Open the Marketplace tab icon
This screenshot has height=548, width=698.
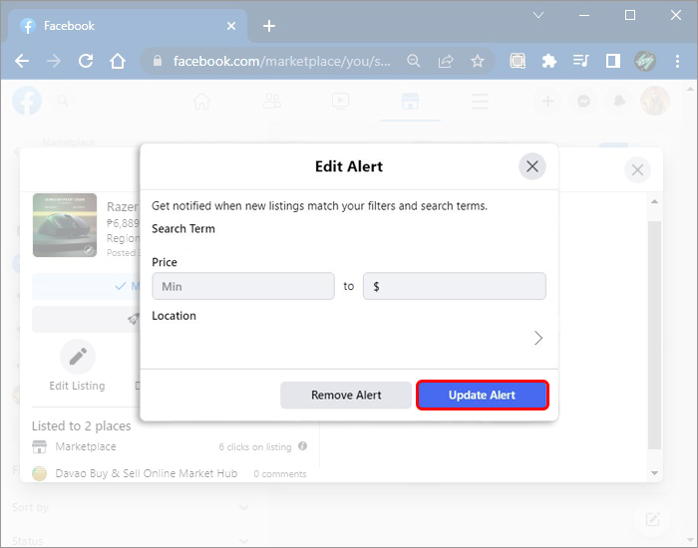[x=410, y=102]
